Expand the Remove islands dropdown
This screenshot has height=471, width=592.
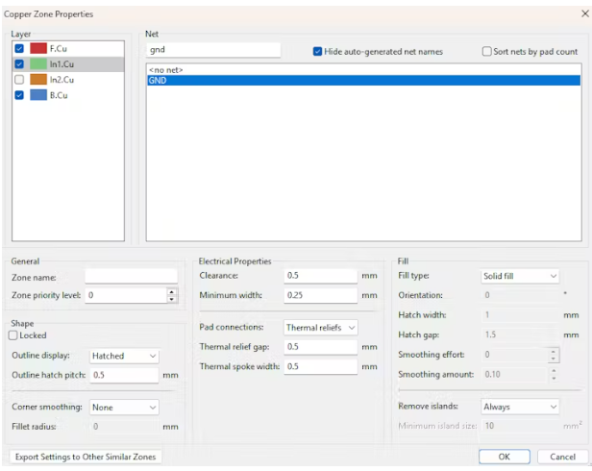point(519,407)
